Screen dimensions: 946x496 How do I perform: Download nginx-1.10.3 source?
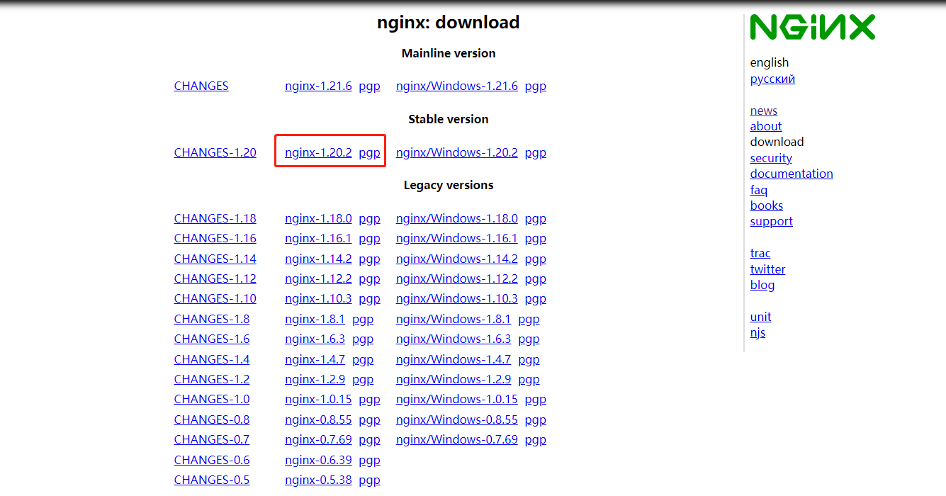pos(318,298)
